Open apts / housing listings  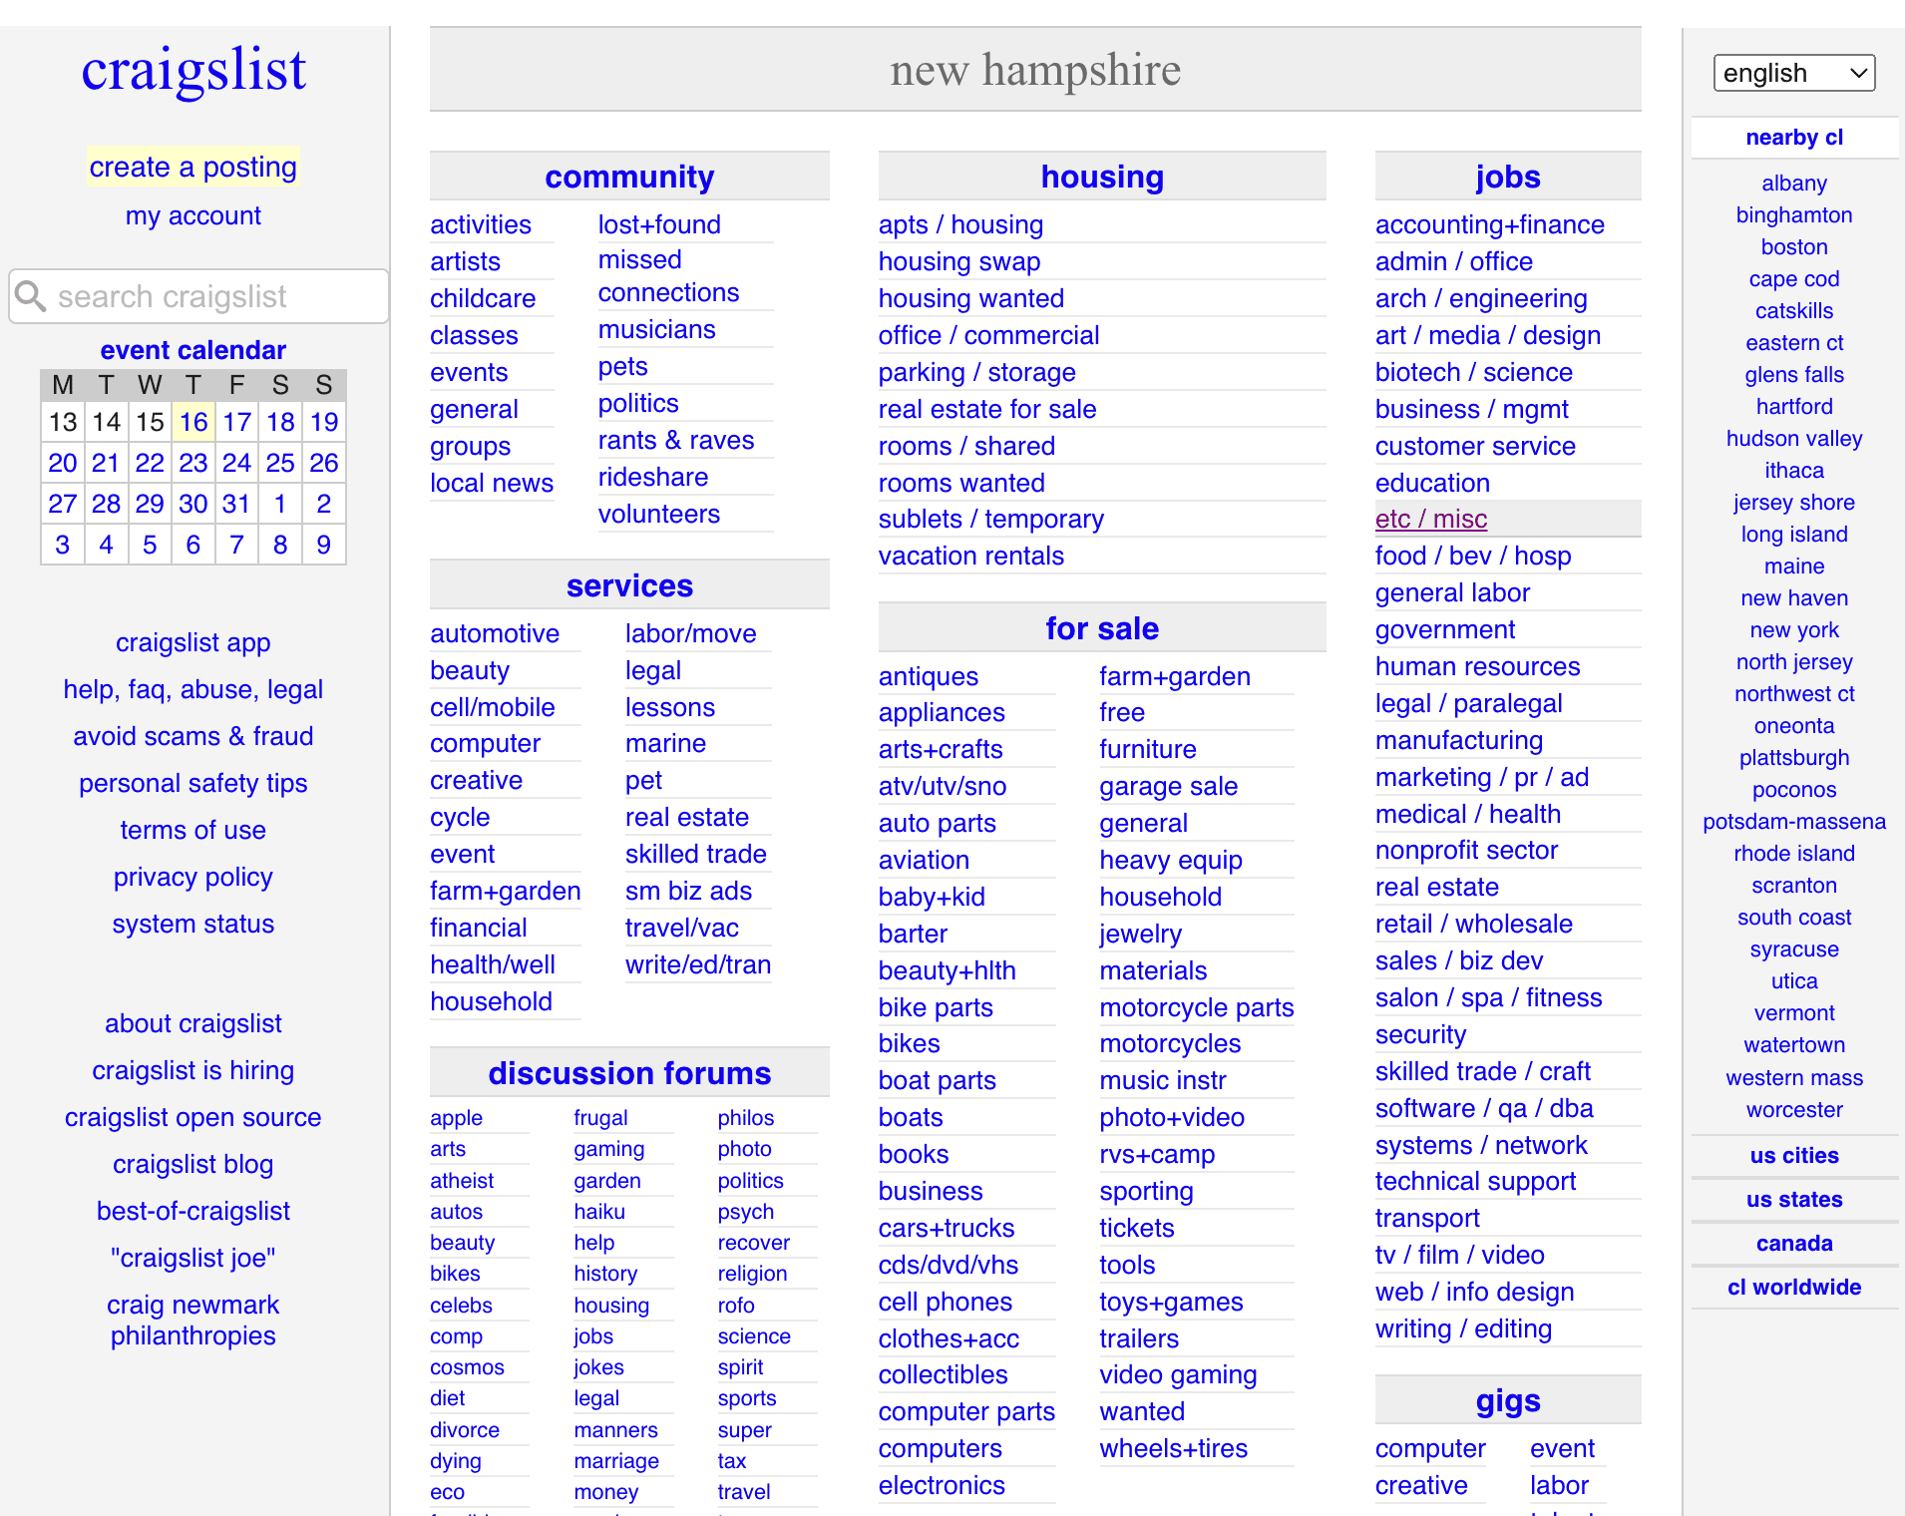(x=960, y=224)
